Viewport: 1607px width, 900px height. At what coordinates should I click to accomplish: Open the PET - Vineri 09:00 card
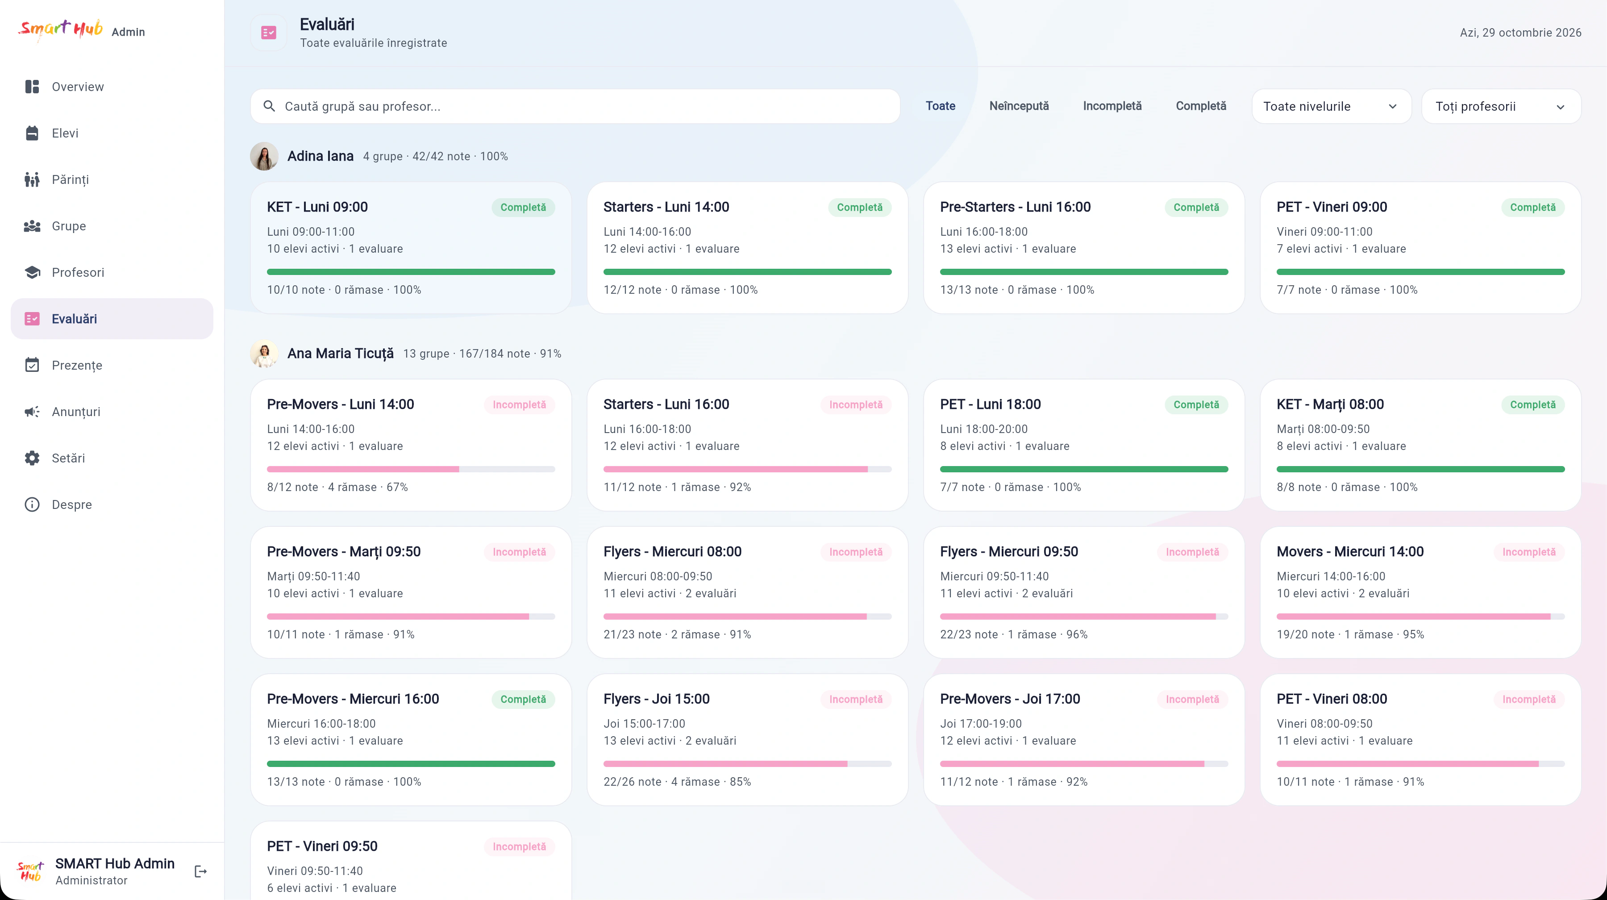pyautogui.click(x=1420, y=248)
